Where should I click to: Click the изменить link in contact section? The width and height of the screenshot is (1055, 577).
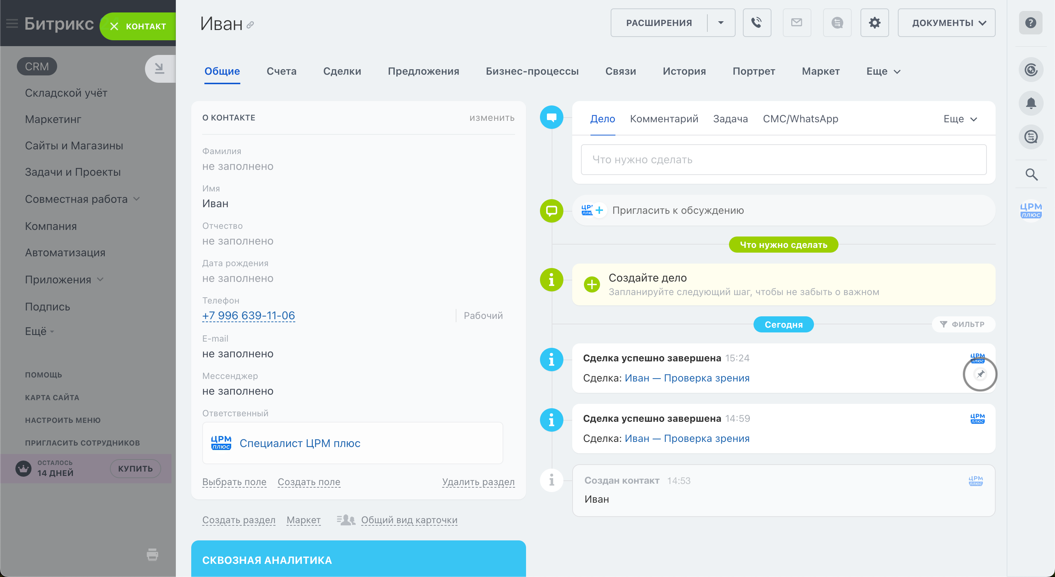[x=492, y=118]
